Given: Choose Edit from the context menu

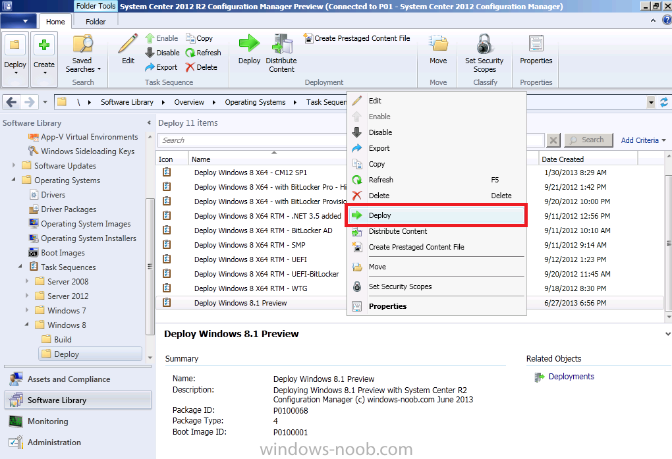Looking at the screenshot, I should pos(436,101).
